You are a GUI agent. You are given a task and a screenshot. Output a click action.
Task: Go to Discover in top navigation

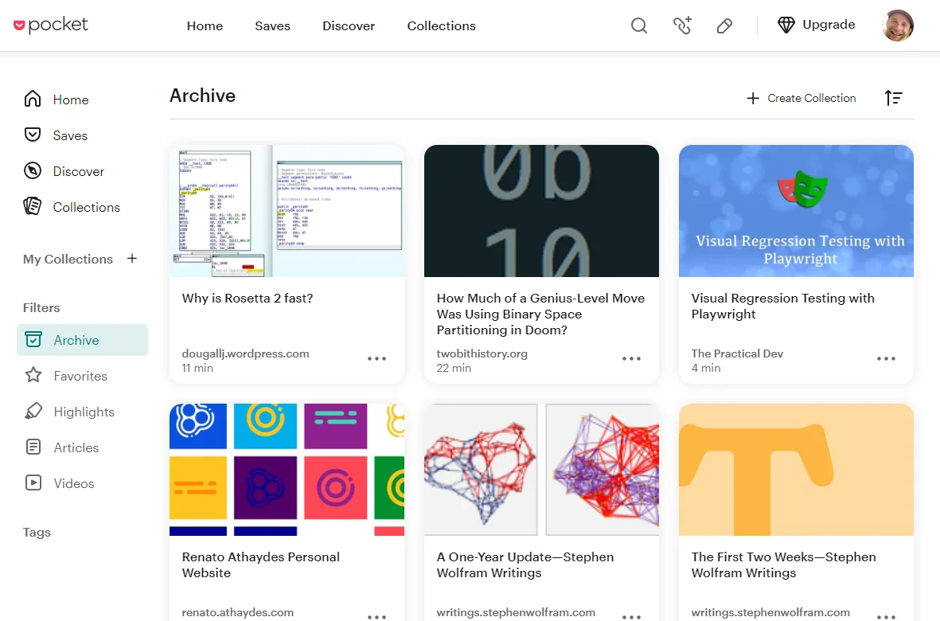click(x=349, y=25)
